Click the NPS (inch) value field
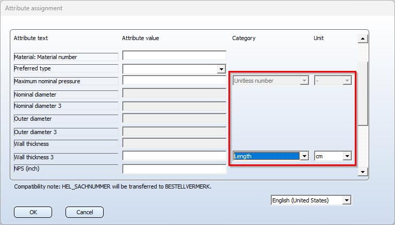 click(174, 169)
